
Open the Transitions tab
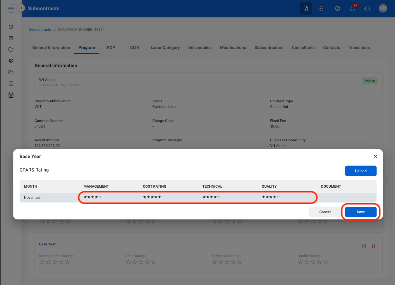click(x=359, y=48)
